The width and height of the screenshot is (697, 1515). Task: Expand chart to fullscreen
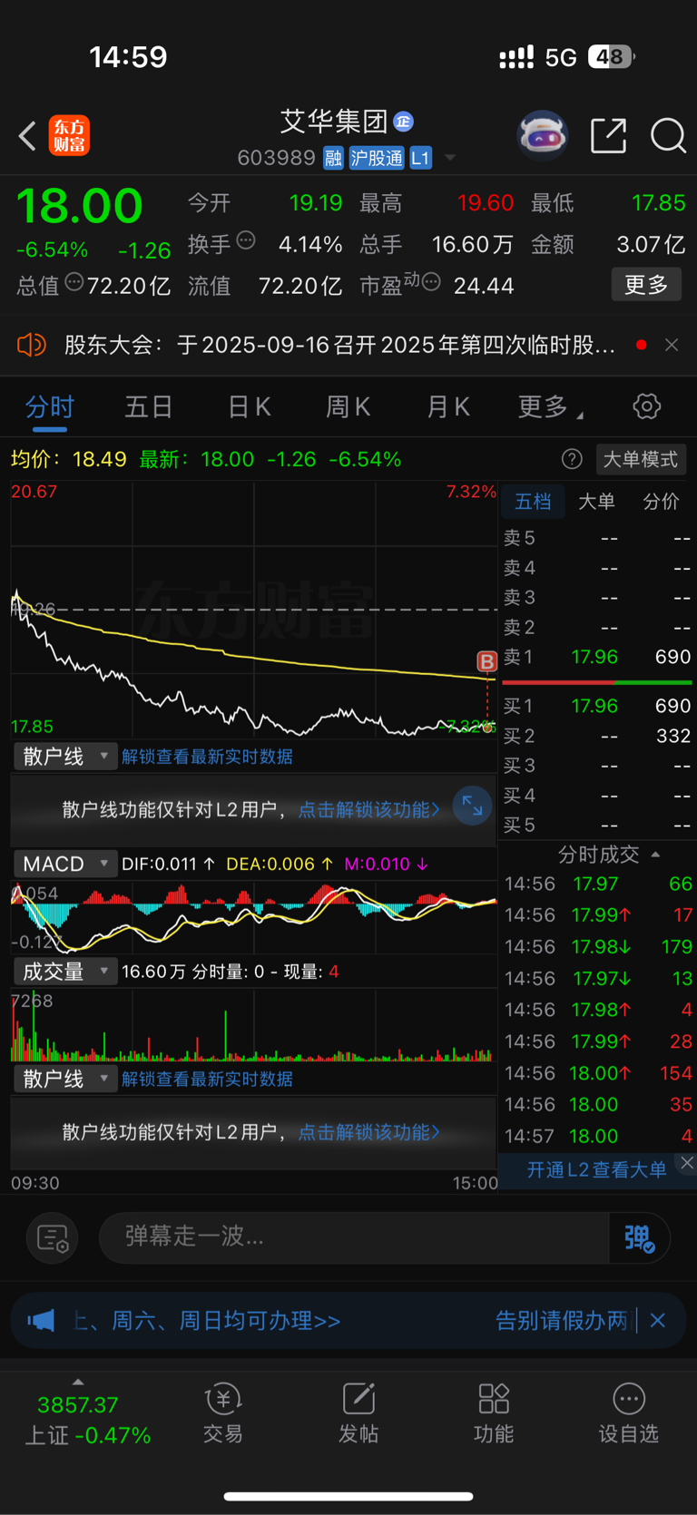coord(472,805)
